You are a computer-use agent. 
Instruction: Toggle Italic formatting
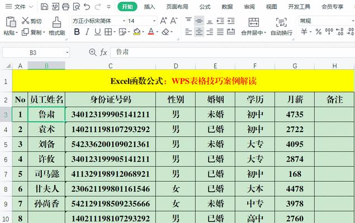87,32
